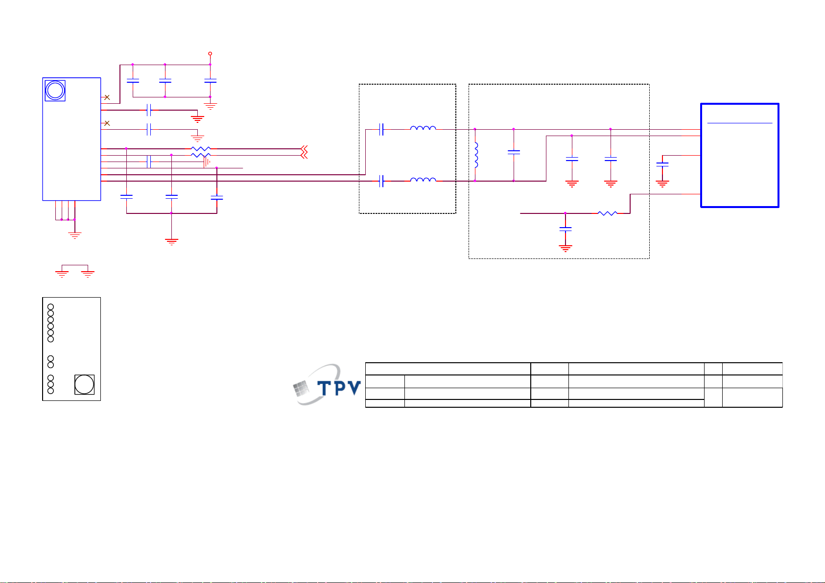Select the left ground of the linked ground pair

[x=62, y=274]
